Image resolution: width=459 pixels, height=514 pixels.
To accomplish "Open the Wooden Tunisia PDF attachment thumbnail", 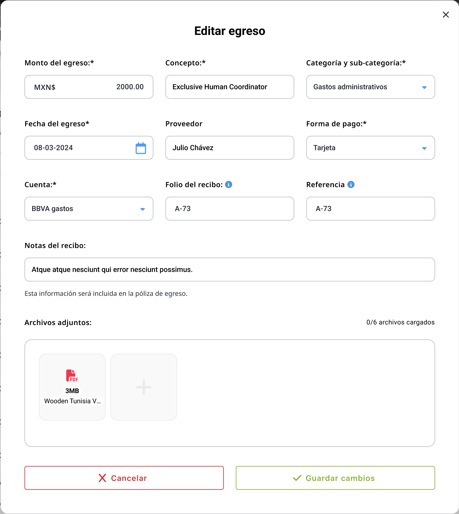I will tap(72, 387).
